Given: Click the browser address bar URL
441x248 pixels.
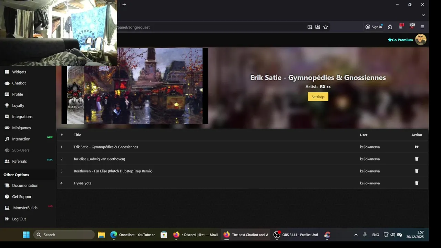Looking at the screenshot, I should 134,27.
